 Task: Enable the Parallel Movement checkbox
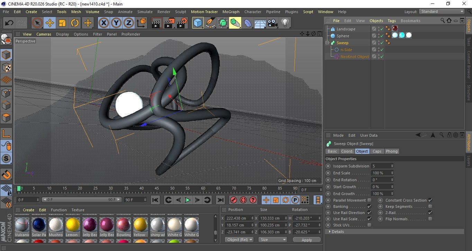[x=369, y=200]
